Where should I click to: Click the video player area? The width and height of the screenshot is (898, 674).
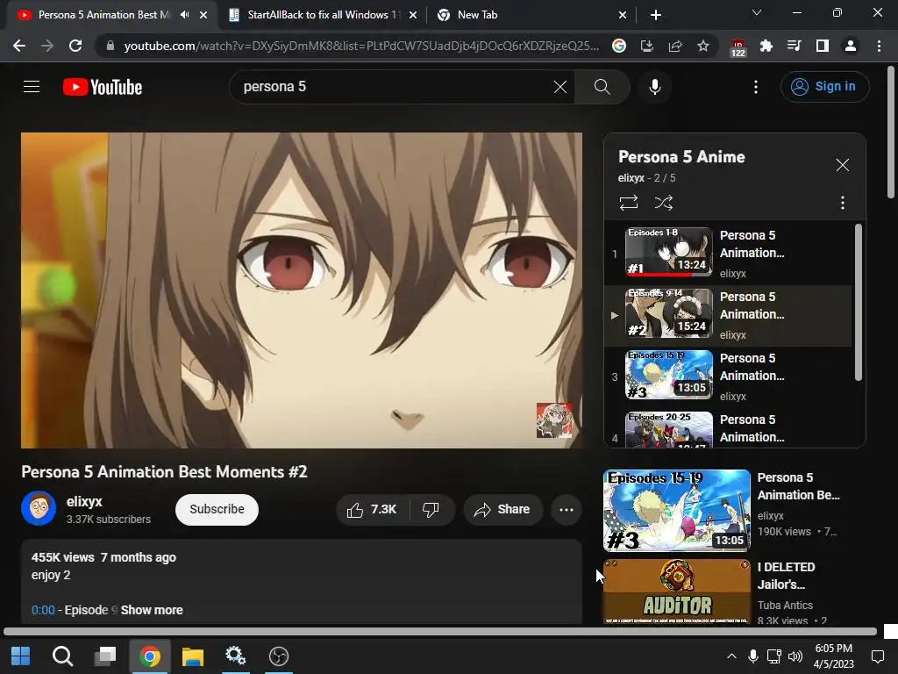302,290
